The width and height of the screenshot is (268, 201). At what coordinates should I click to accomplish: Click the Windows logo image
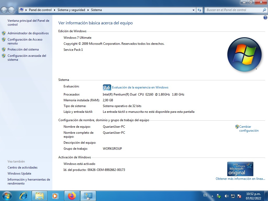(x=244, y=54)
